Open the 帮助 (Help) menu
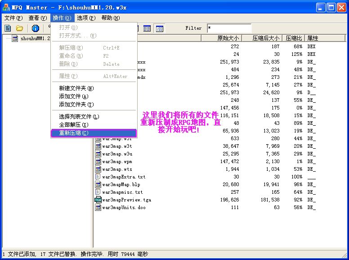 110,18
